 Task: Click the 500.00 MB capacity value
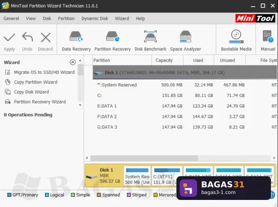[172, 85]
